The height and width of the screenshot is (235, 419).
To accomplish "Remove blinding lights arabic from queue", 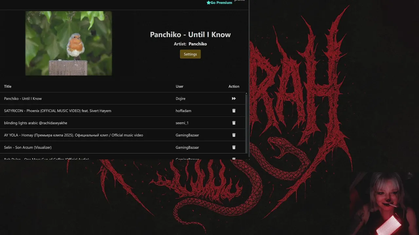I will (234, 123).
